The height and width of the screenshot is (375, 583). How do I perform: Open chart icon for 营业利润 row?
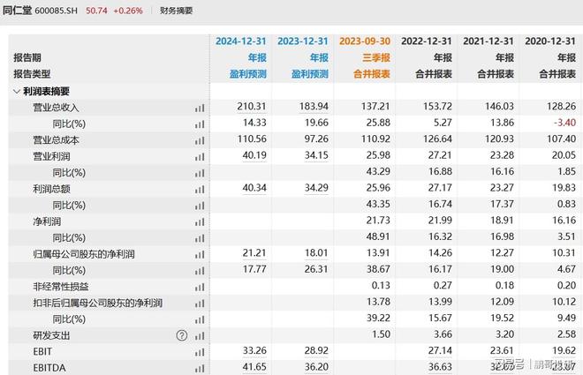pyautogui.click(x=200, y=157)
